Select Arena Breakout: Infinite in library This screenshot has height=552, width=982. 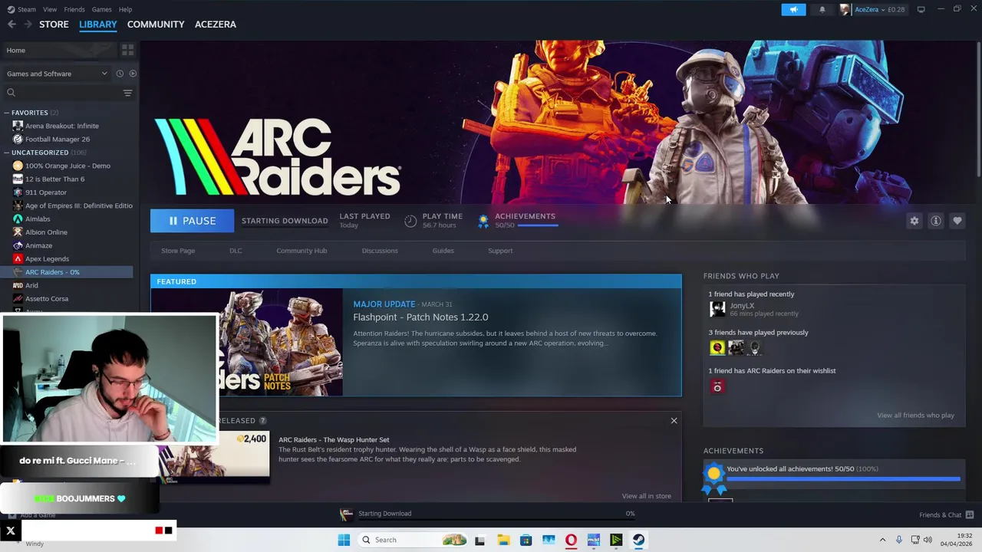[x=62, y=126]
